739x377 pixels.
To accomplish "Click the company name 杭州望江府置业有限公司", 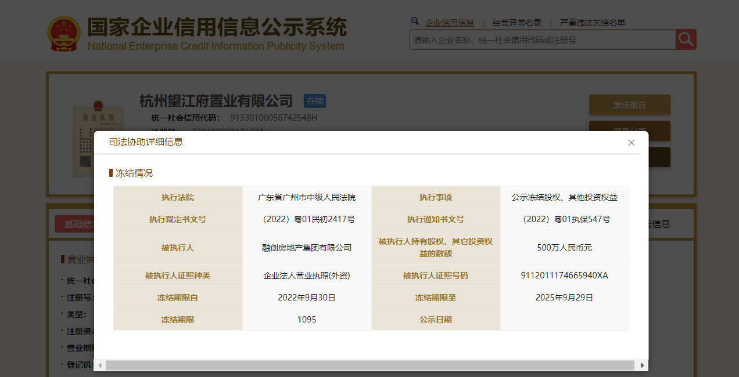I will (x=216, y=101).
